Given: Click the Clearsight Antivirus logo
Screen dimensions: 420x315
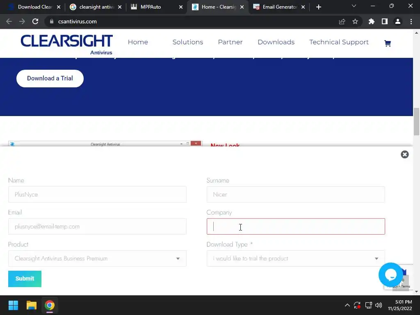Looking at the screenshot, I should point(67,44).
